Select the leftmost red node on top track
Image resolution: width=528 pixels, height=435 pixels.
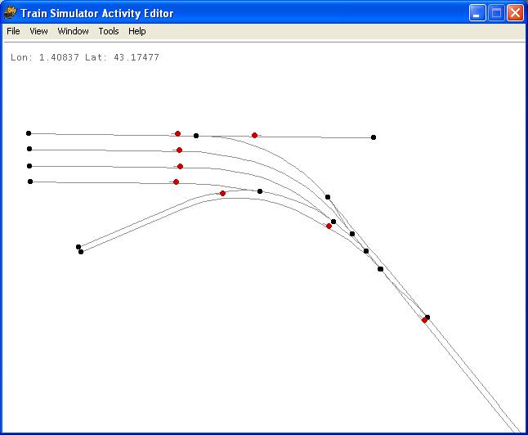pyautogui.click(x=177, y=133)
